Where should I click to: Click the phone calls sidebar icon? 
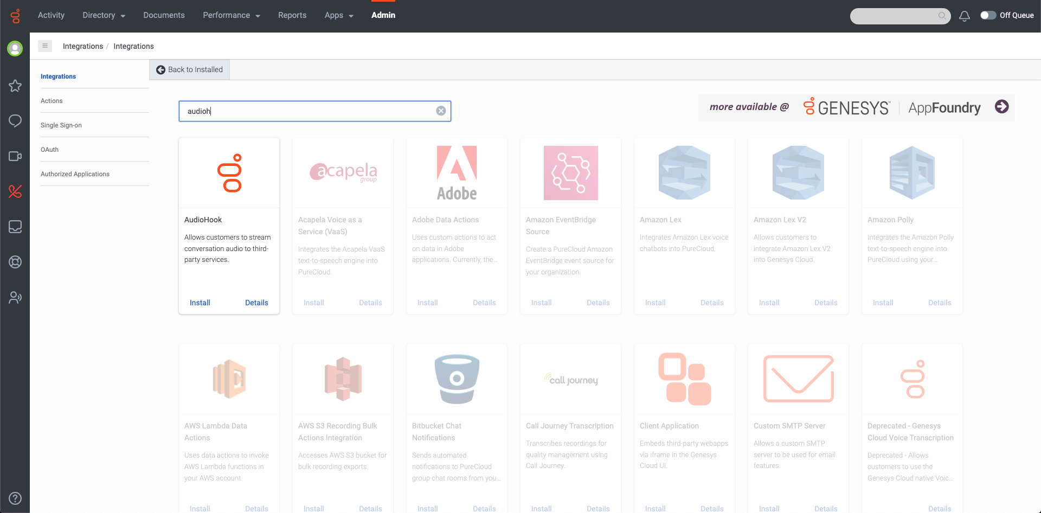click(x=15, y=191)
